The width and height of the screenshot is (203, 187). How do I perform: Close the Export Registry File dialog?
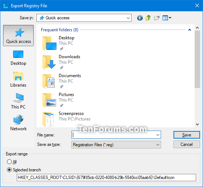197,5
